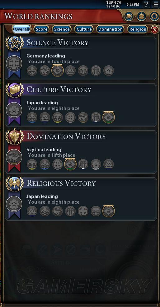Click the globe icon in World Rankings header
Image resolution: width=160 pixels, height=307 pixels.
pyautogui.click(x=129, y=16)
